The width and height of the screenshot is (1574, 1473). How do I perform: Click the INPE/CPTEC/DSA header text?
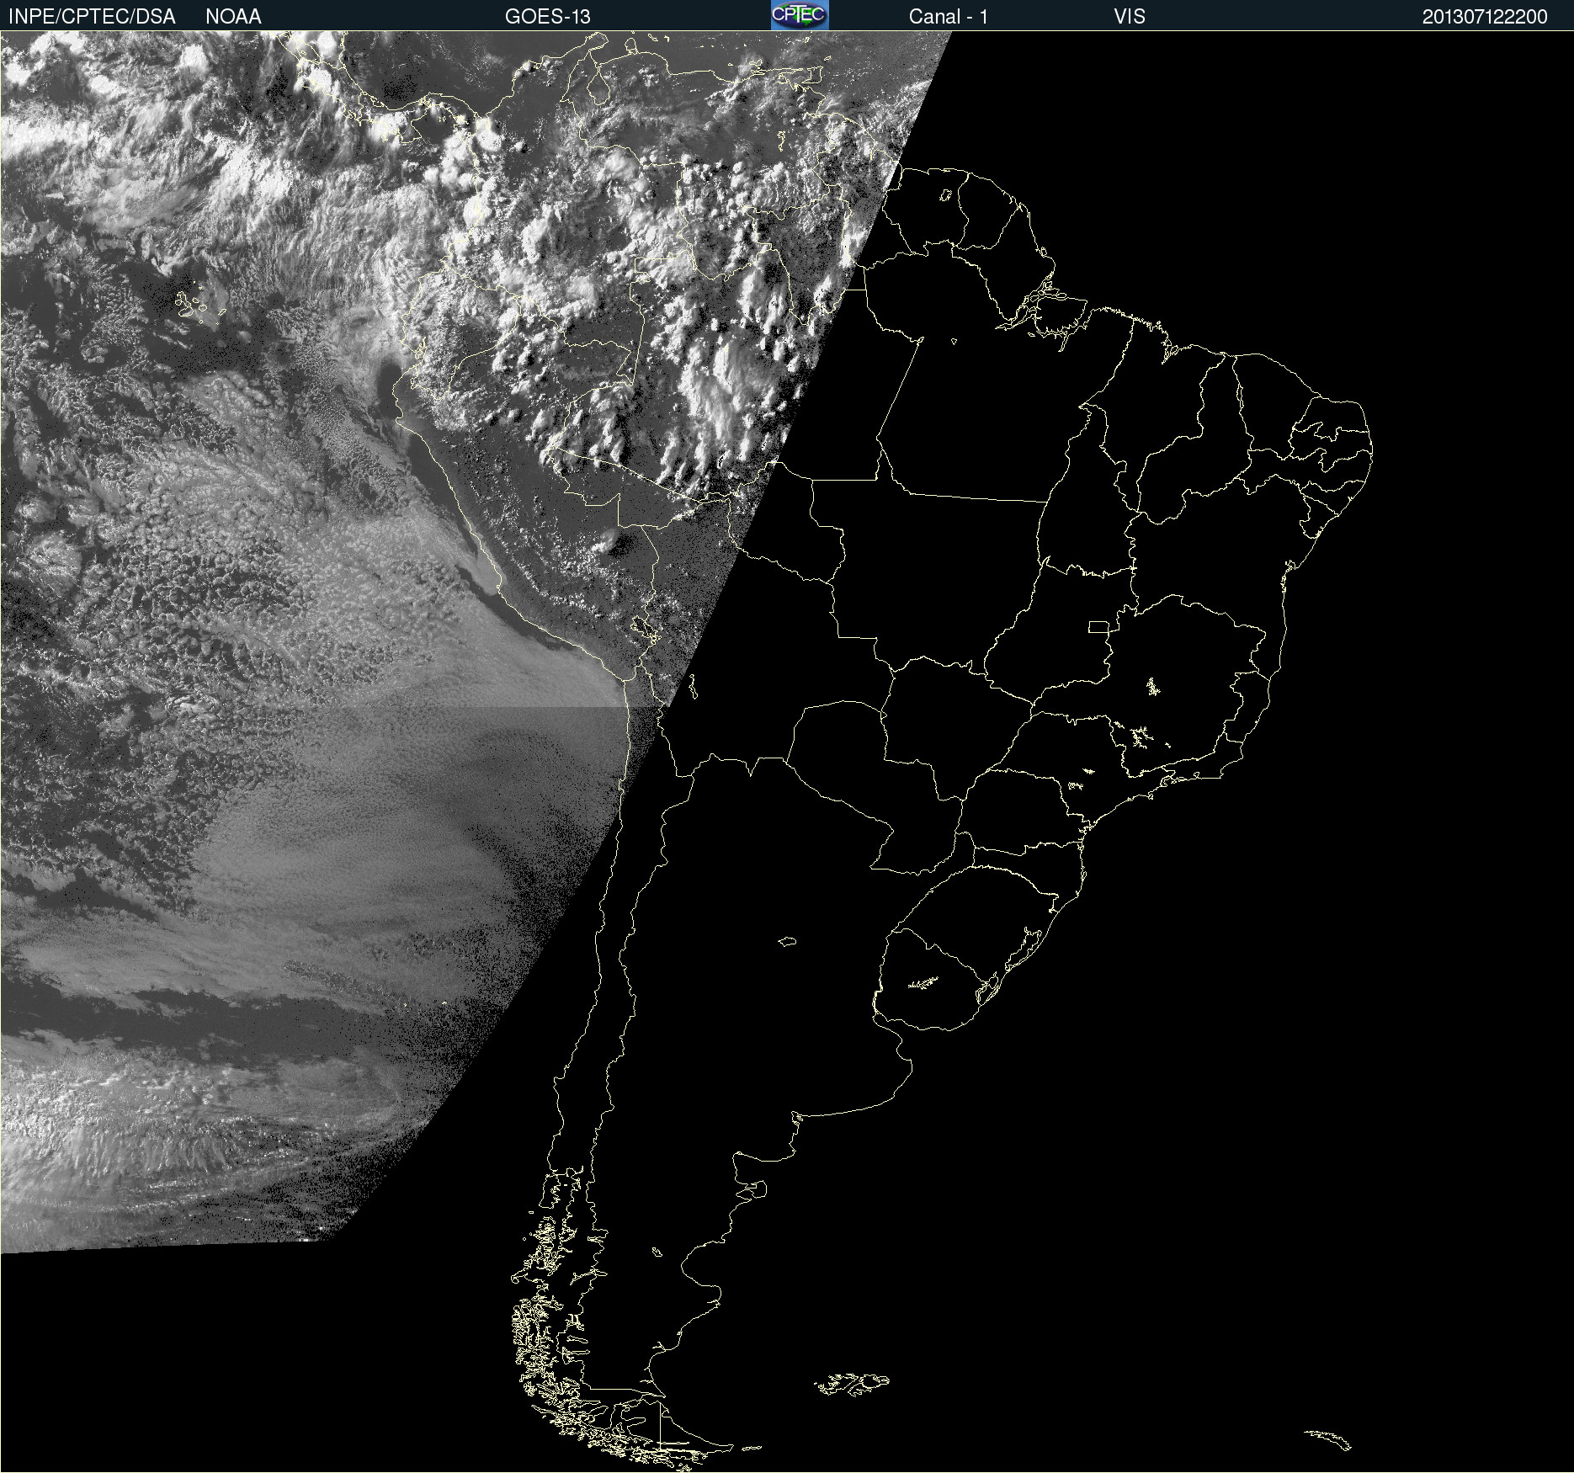click(x=92, y=17)
